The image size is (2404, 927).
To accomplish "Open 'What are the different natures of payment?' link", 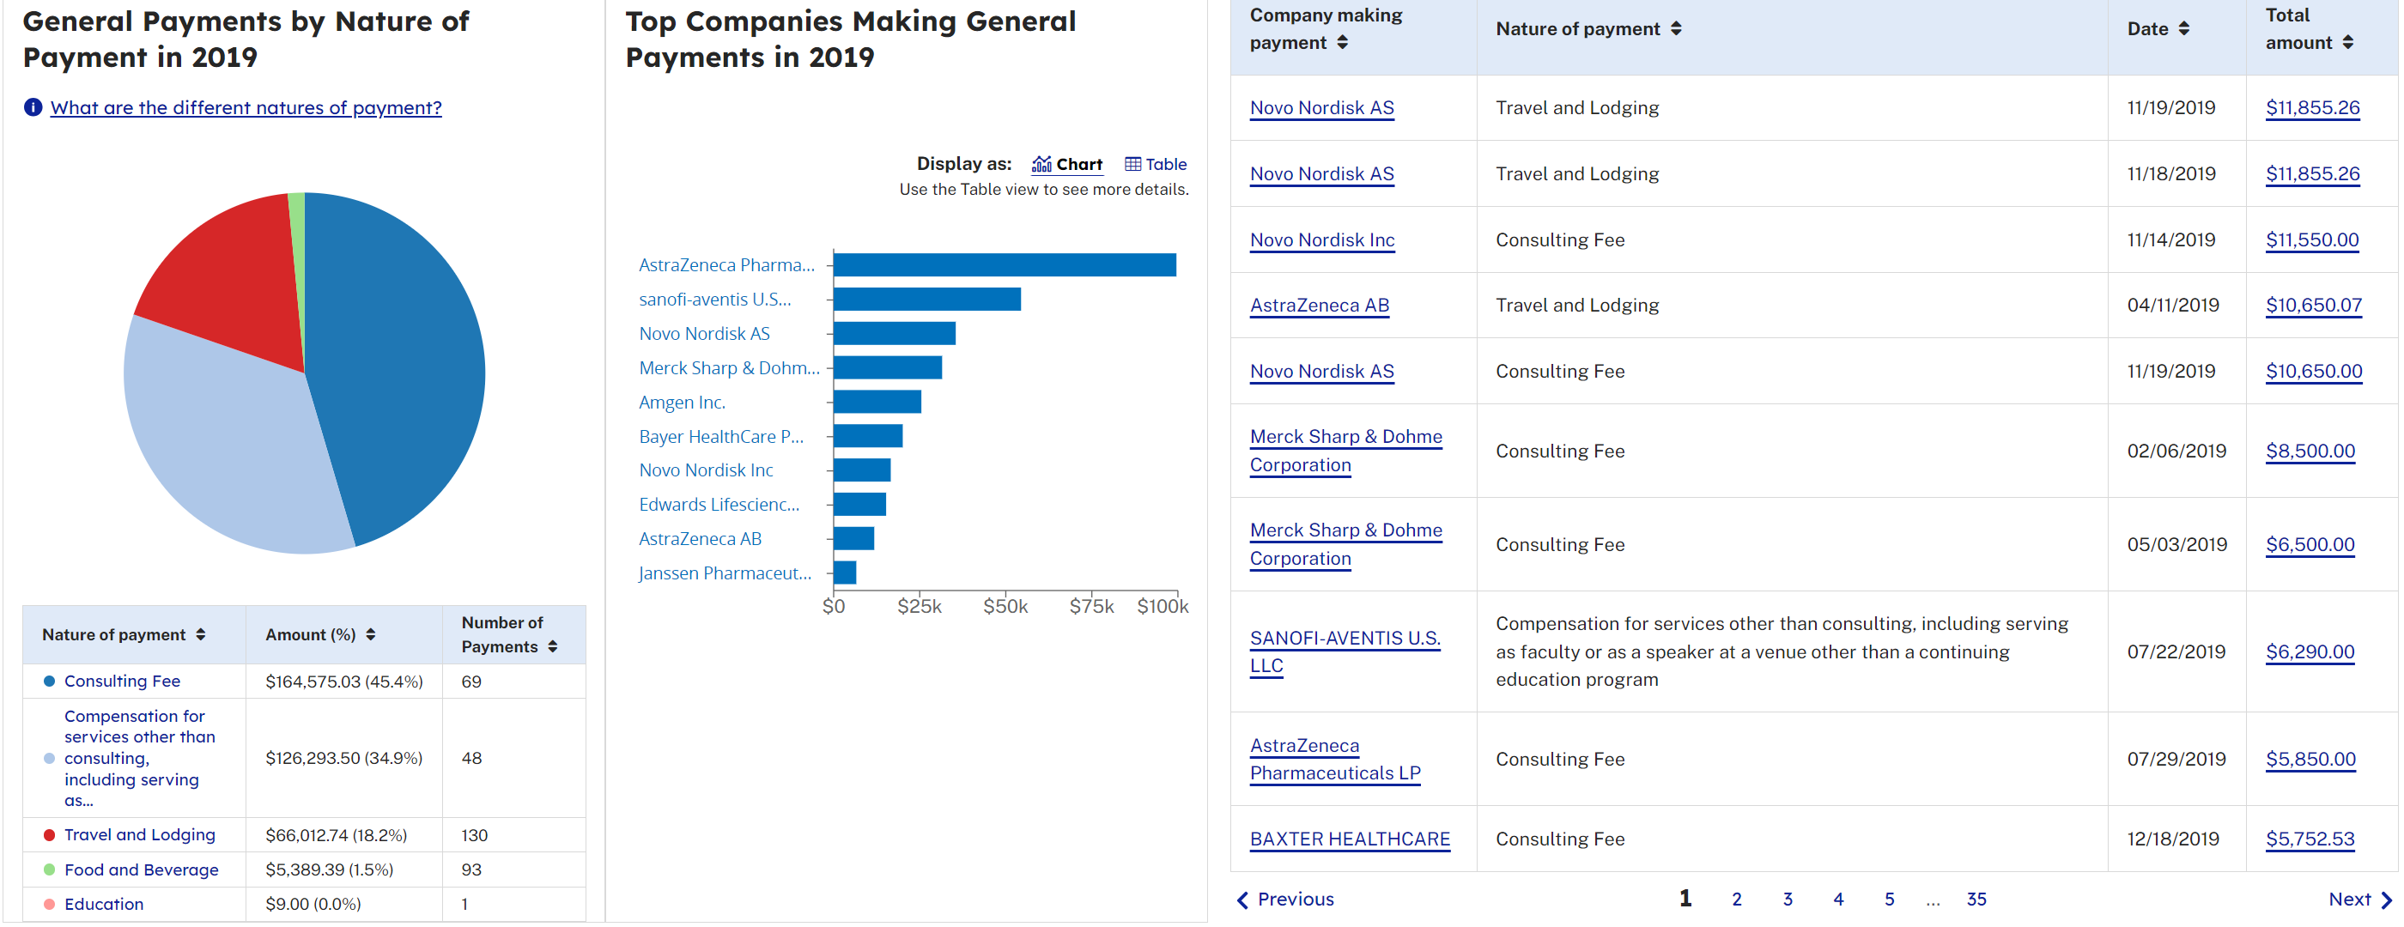I will pos(246,107).
